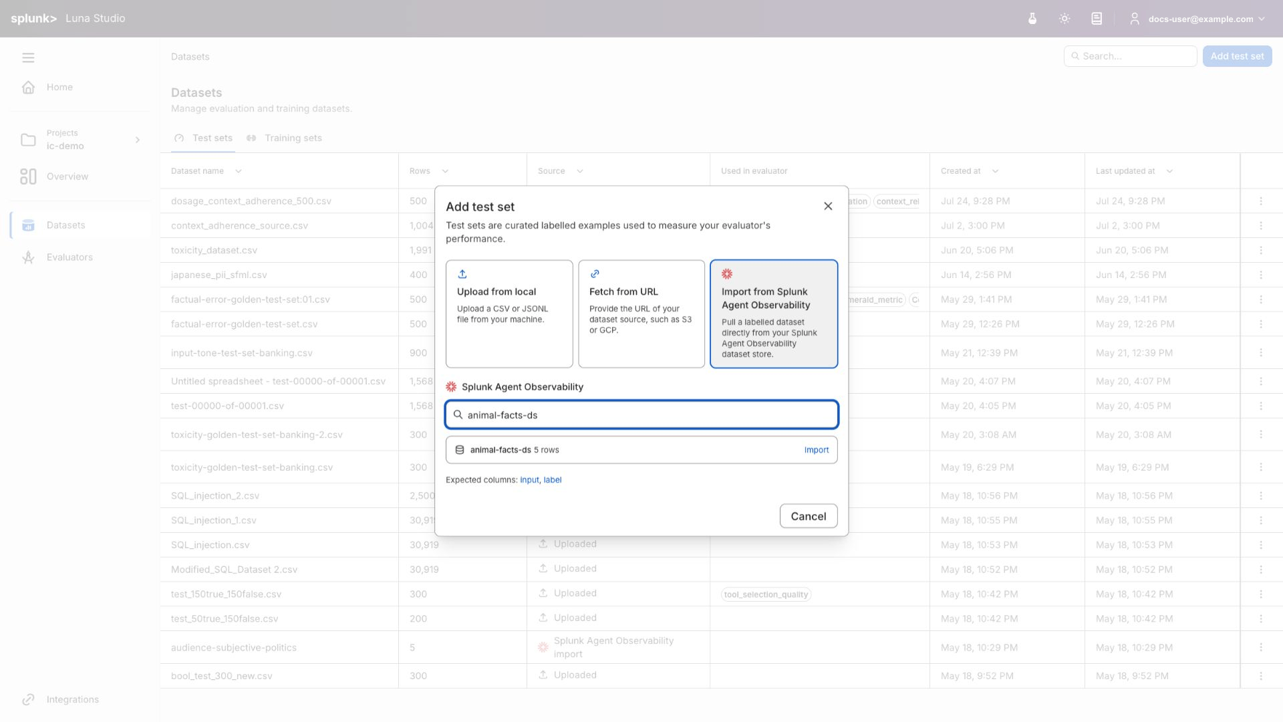Open dataset audience-subjective-politics
Viewport: 1283px width, 722px height.
pyautogui.click(x=233, y=647)
